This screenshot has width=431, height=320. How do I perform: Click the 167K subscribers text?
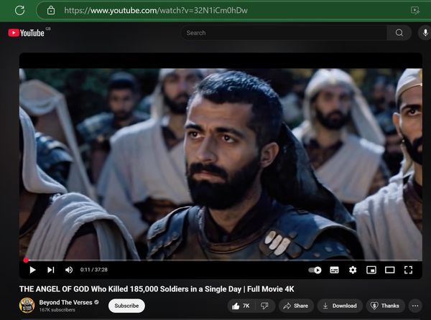[x=57, y=310]
